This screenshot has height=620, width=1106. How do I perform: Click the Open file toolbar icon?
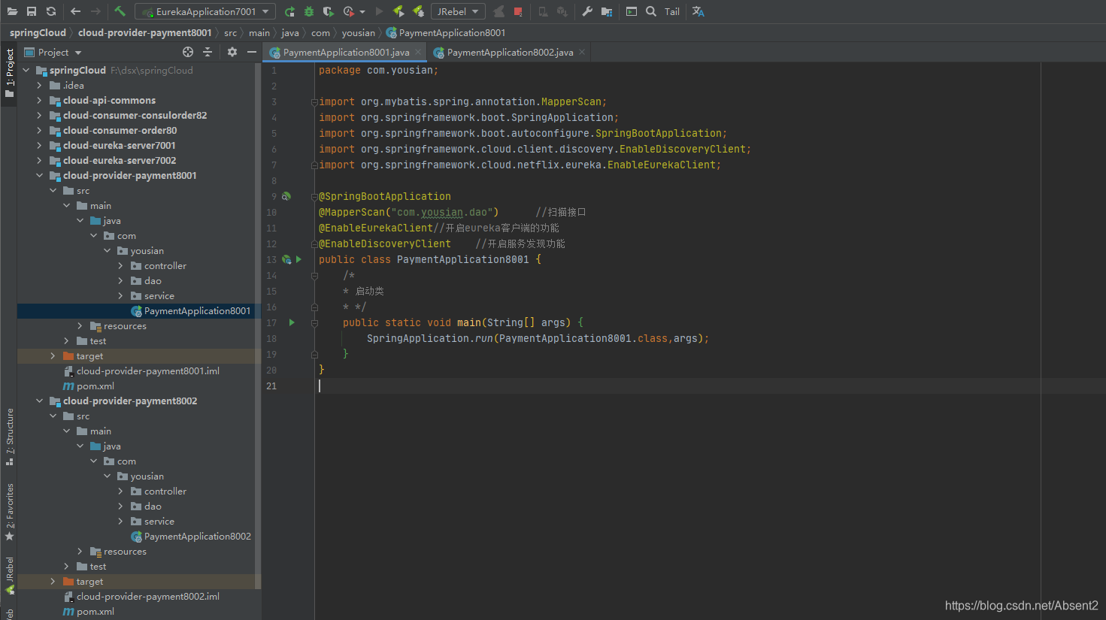click(12, 11)
